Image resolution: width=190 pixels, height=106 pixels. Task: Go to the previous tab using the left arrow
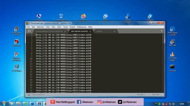28,31
